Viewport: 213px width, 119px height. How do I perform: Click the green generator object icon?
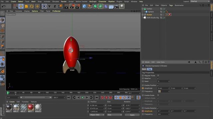(x=95, y=6)
